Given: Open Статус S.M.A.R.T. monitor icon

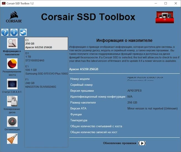Looking at the screenshot, I should (12, 83).
